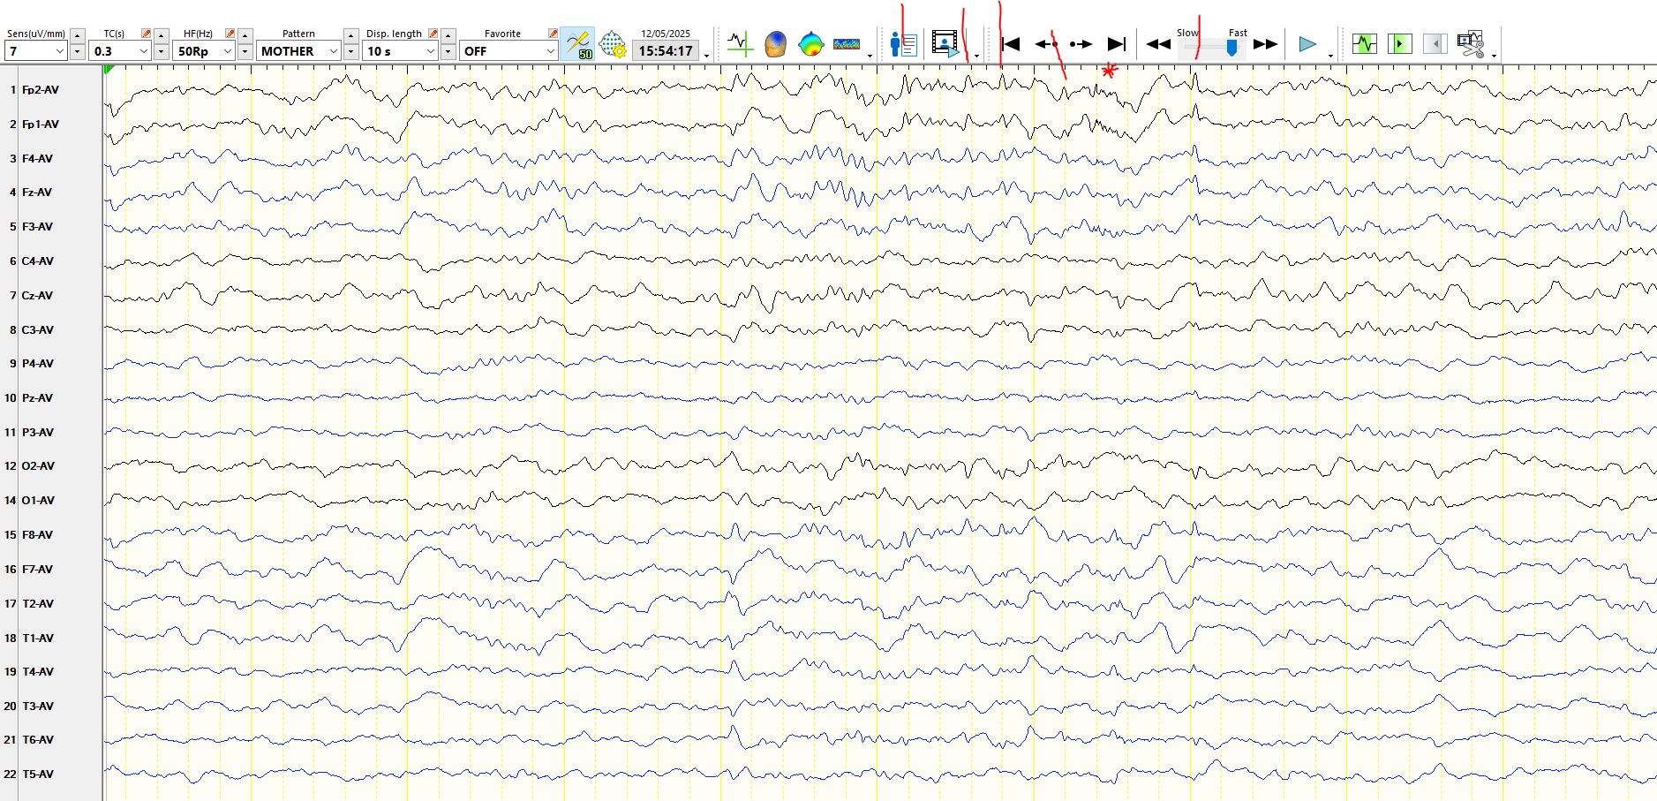The height and width of the screenshot is (801, 1657).
Task: Select channel label Cz-AV
Action: (x=37, y=296)
